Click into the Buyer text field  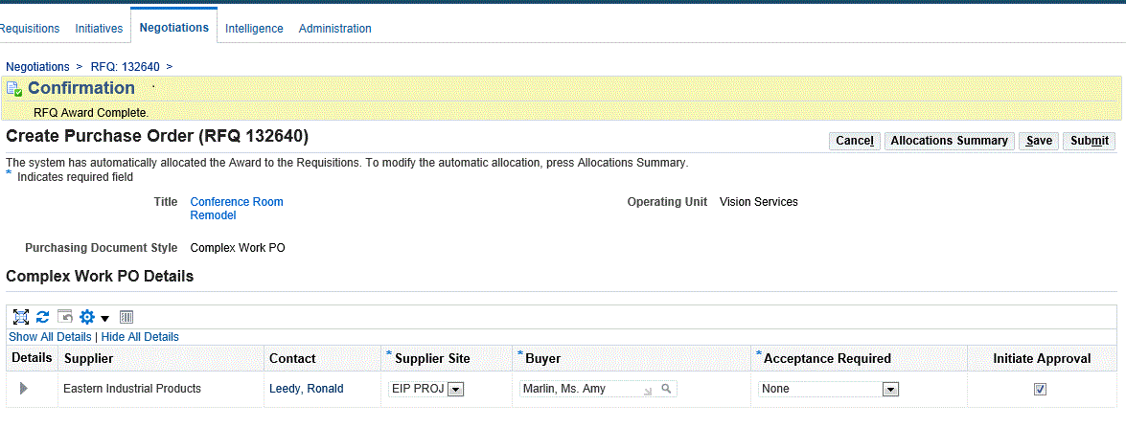point(580,389)
